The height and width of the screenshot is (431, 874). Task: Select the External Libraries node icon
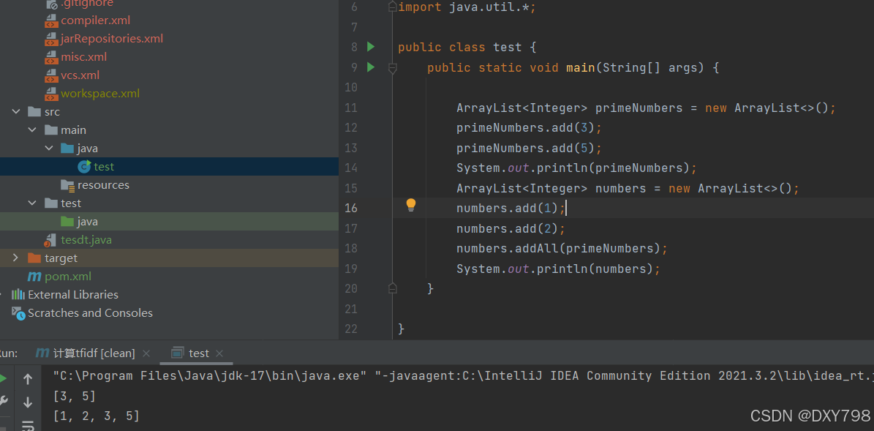(x=18, y=294)
